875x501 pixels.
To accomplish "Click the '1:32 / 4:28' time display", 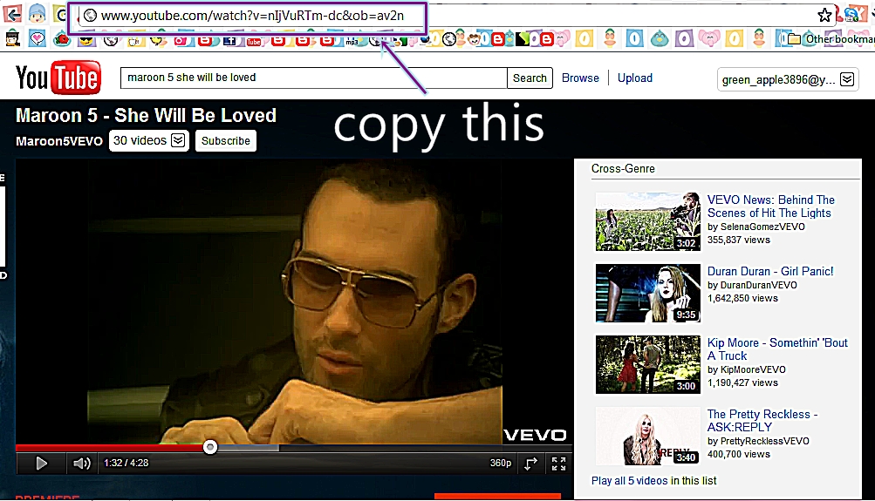I will [x=126, y=464].
